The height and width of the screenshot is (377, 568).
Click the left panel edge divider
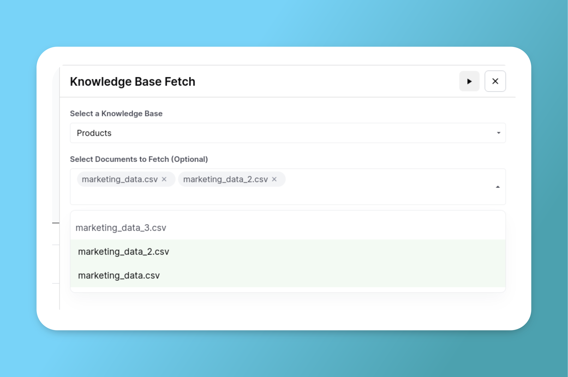tap(60, 183)
